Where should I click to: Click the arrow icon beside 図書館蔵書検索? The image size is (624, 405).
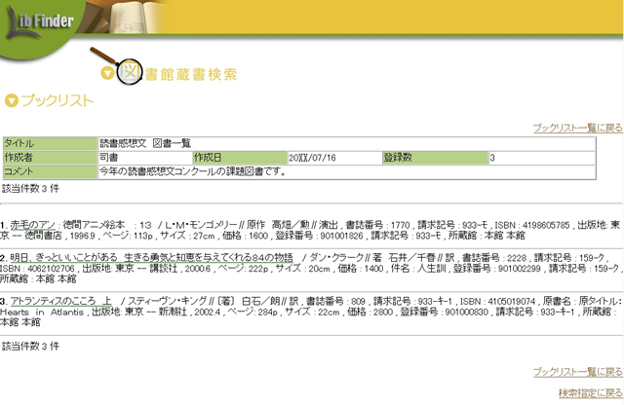point(107,73)
